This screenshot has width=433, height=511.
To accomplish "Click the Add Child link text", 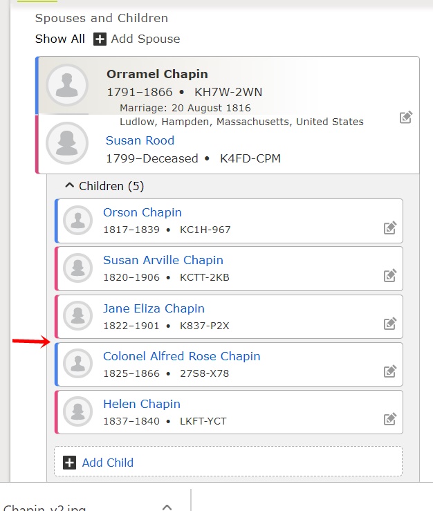I will (108, 463).
